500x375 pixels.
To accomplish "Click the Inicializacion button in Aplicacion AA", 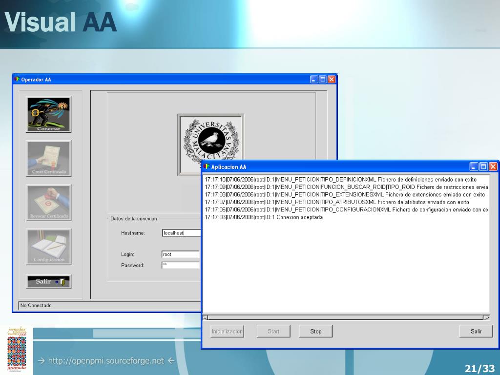I will pyautogui.click(x=228, y=332).
